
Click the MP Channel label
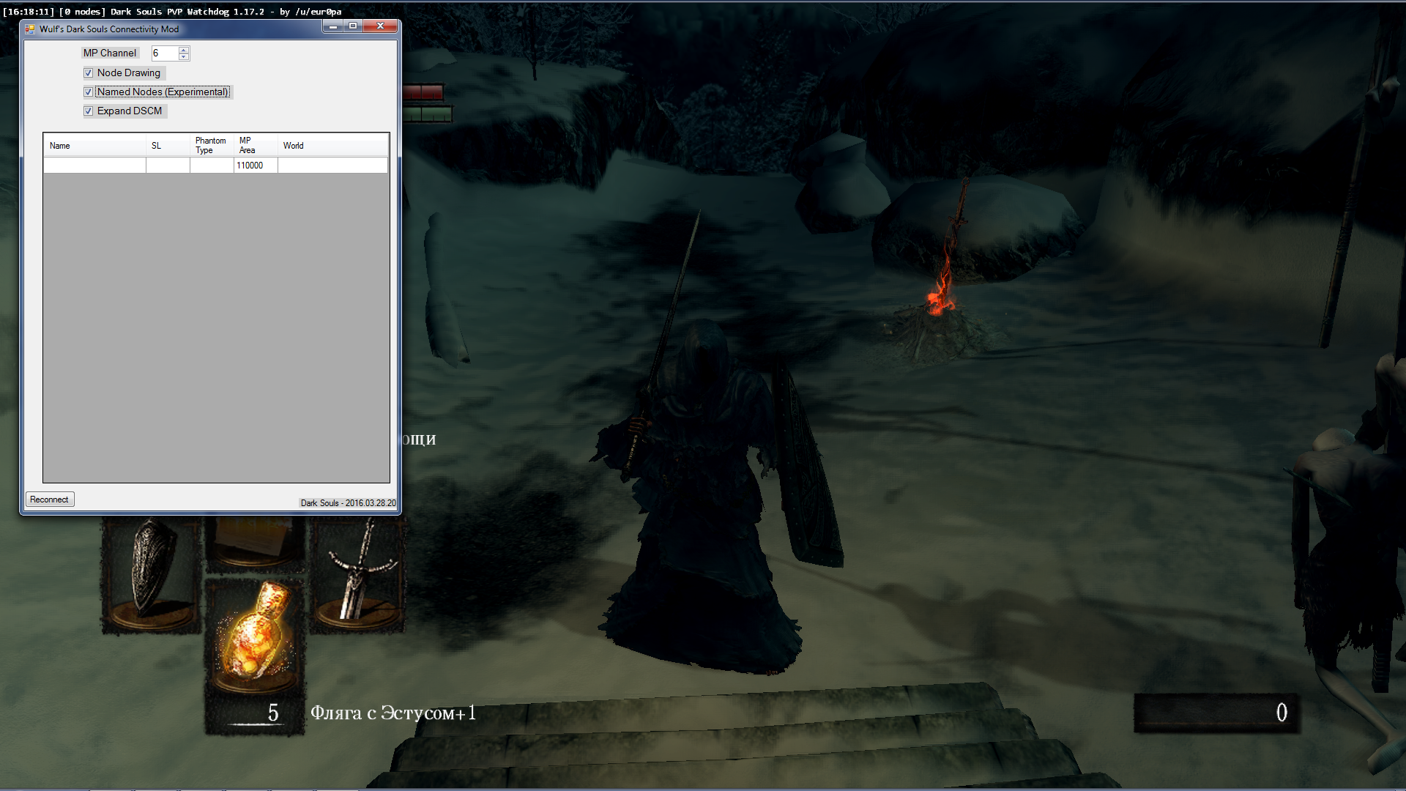pos(110,53)
